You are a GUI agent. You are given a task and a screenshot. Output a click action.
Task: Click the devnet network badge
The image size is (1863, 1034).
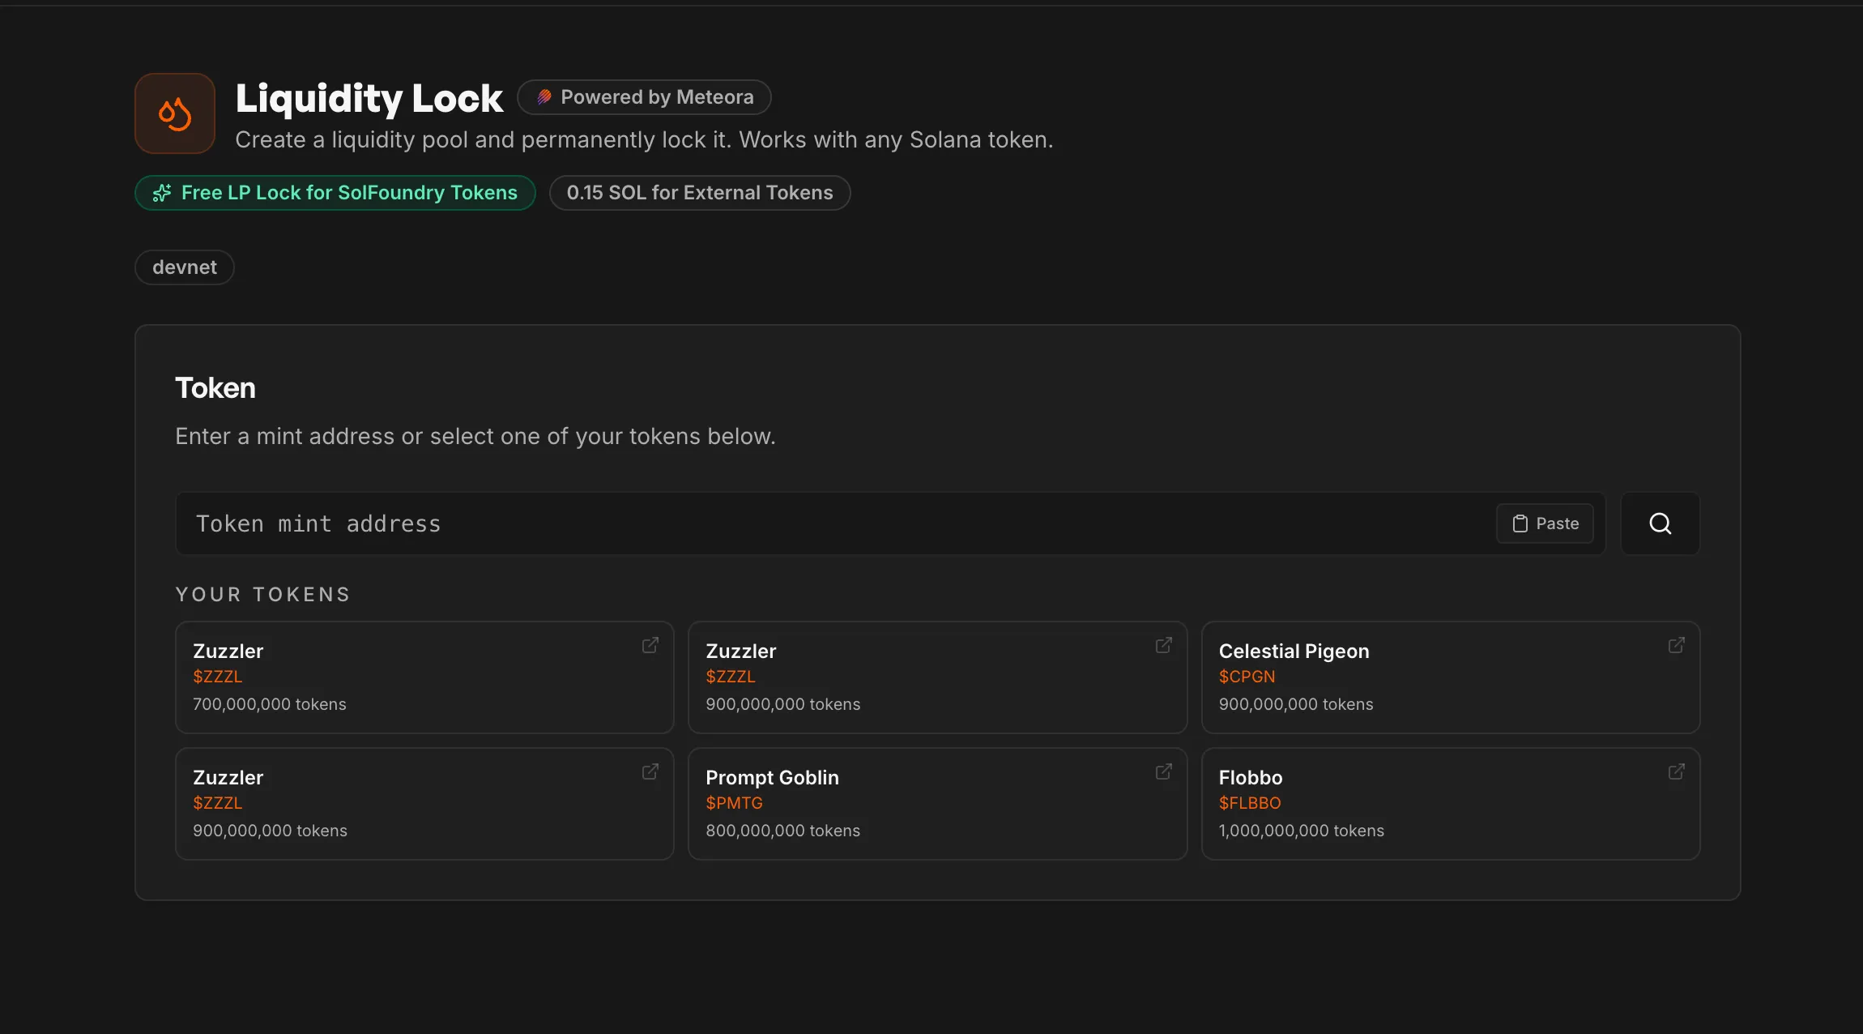point(185,267)
